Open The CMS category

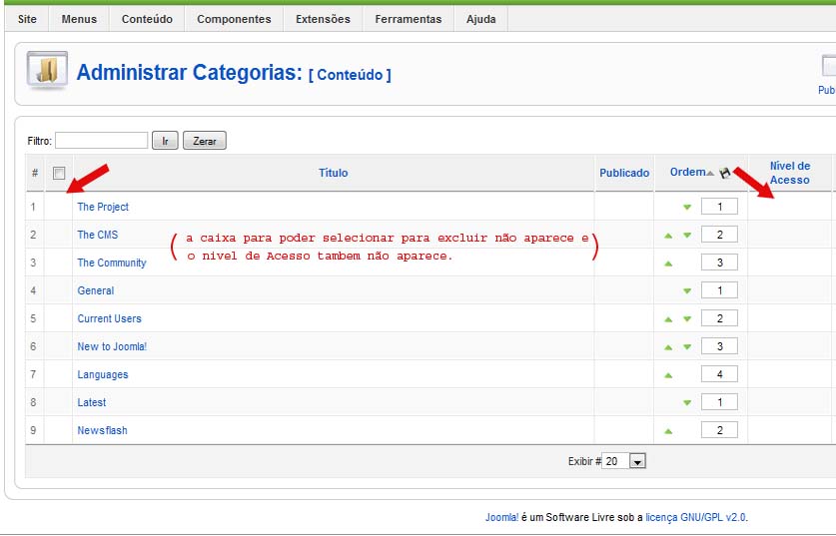point(98,235)
